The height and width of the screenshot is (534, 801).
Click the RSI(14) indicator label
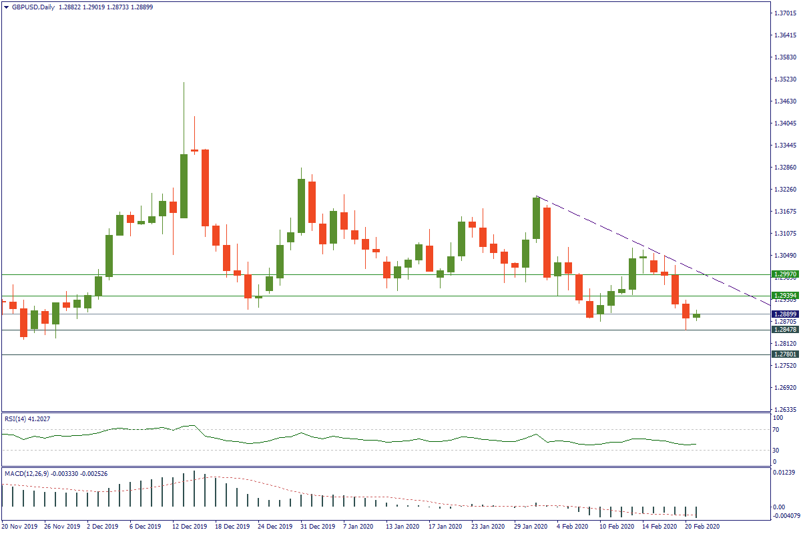27,419
